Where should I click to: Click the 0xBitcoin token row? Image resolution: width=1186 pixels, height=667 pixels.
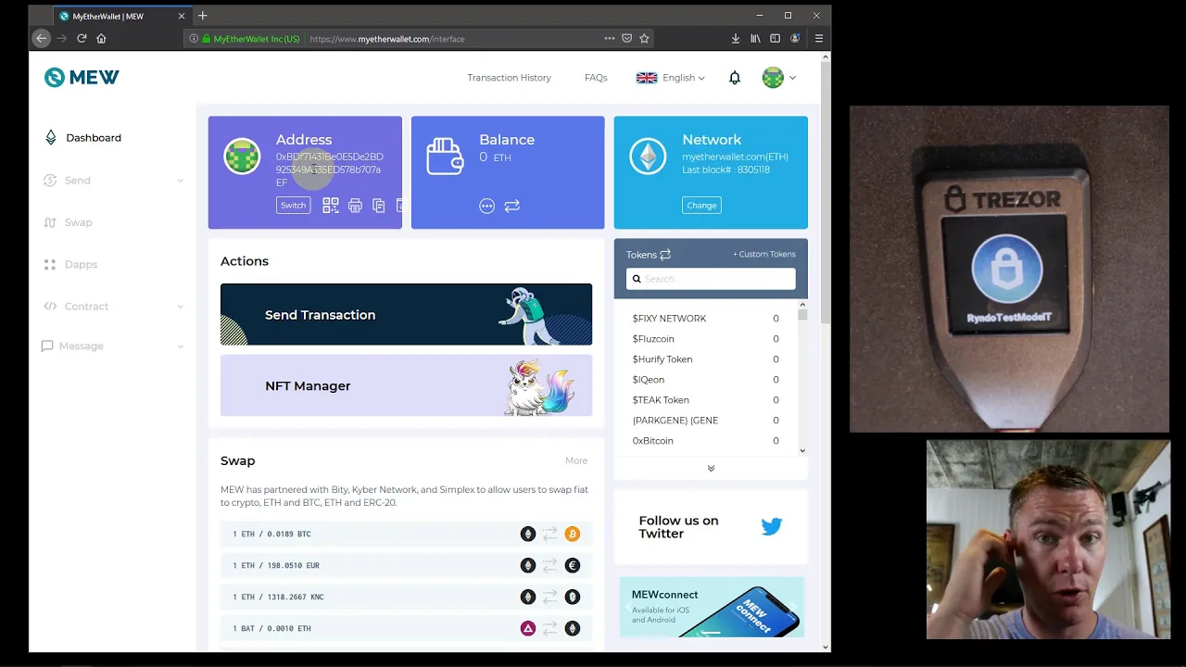(705, 440)
